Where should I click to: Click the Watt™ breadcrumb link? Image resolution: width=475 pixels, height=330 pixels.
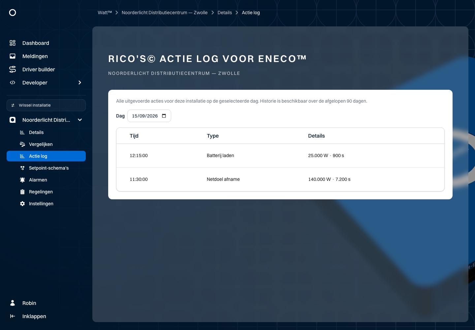point(105,13)
